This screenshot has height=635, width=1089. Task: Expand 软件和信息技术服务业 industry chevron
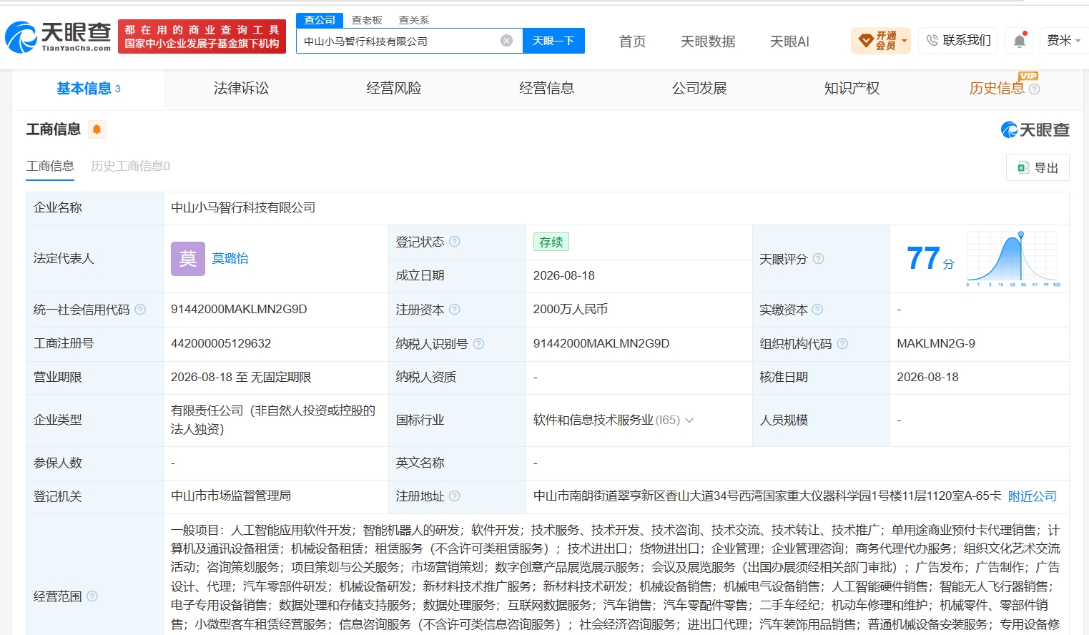689,420
